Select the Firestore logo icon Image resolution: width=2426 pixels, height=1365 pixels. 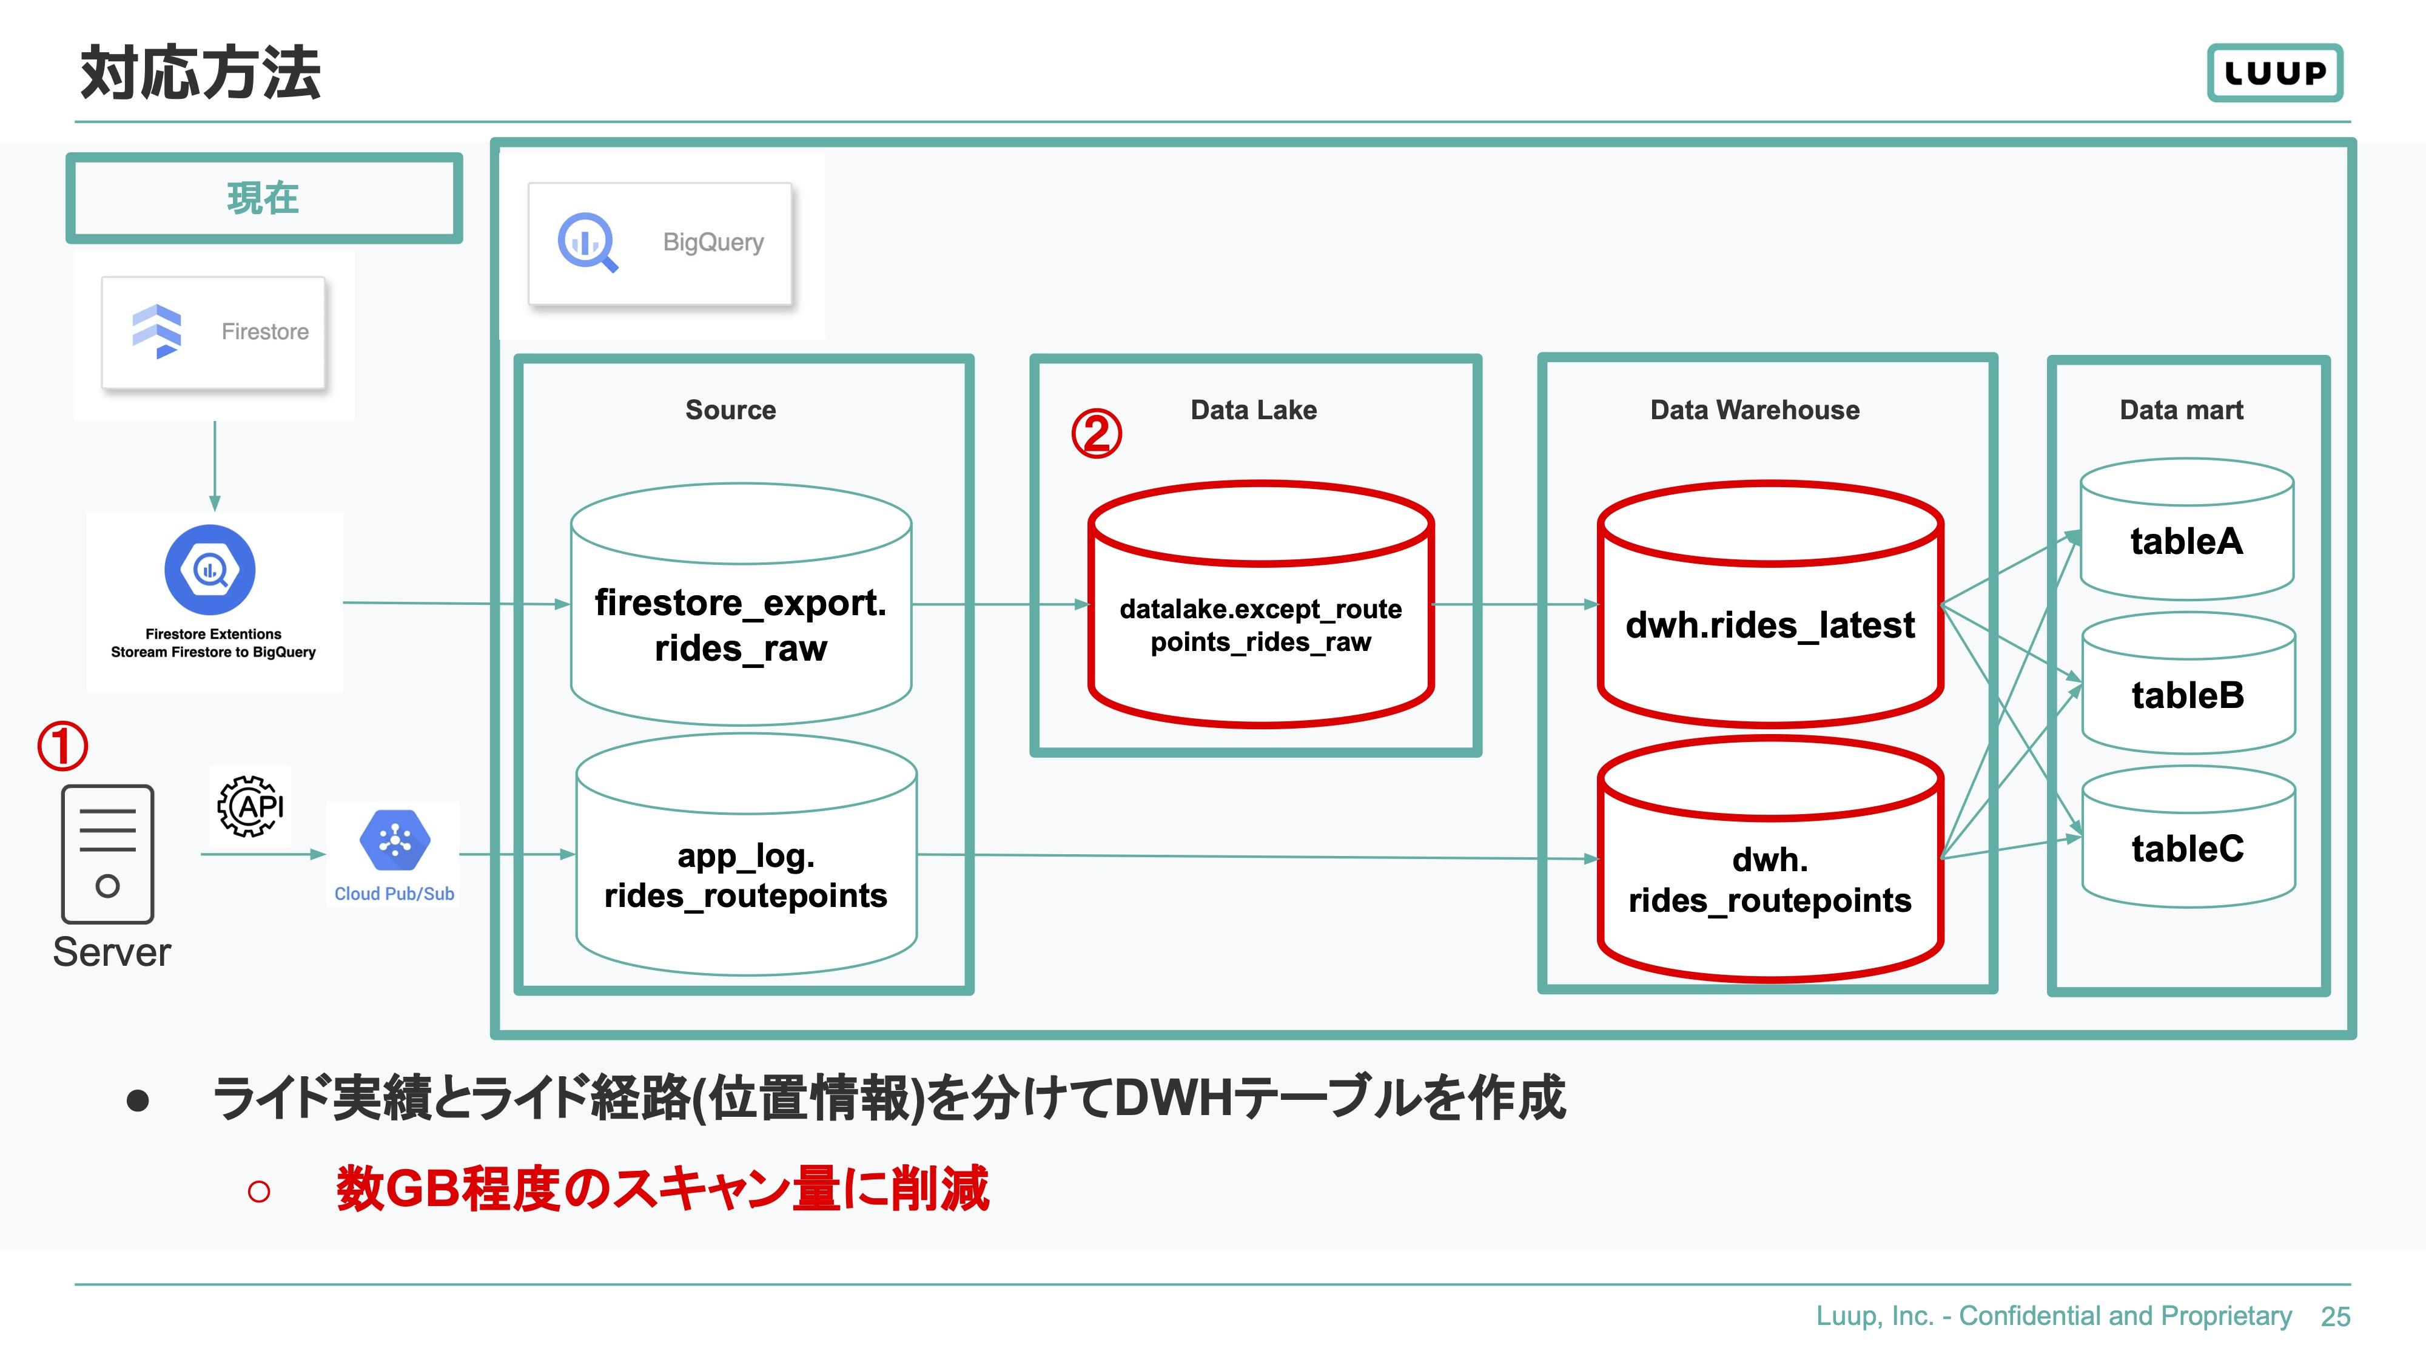pyautogui.click(x=157, y=331)
